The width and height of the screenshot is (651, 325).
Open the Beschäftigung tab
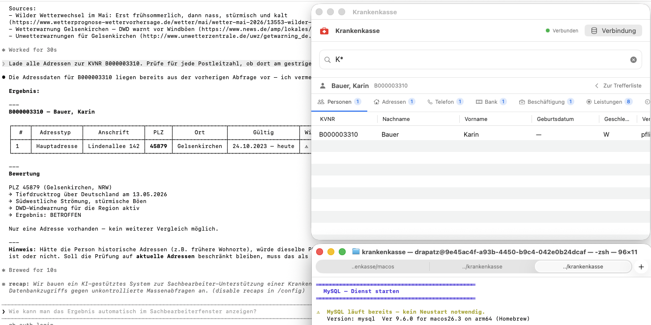(546, 102)
